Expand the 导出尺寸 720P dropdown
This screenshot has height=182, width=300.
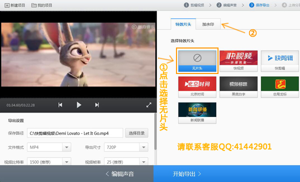tap(143, 147)
